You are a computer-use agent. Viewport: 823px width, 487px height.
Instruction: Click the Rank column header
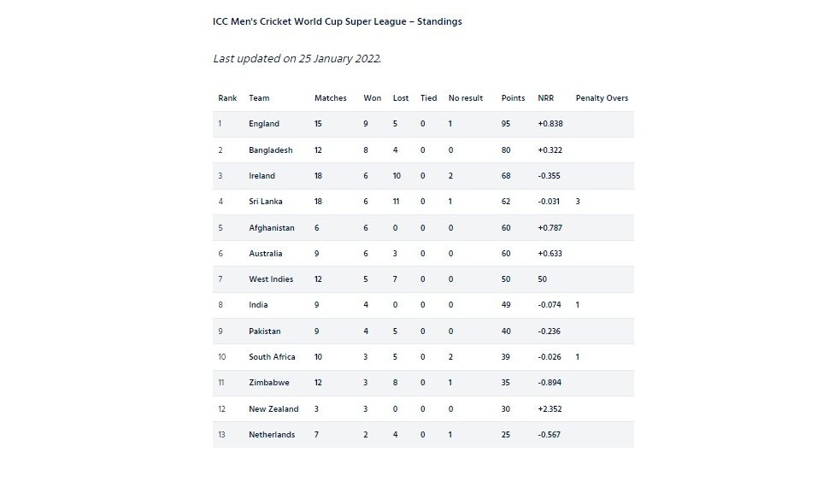227,98
